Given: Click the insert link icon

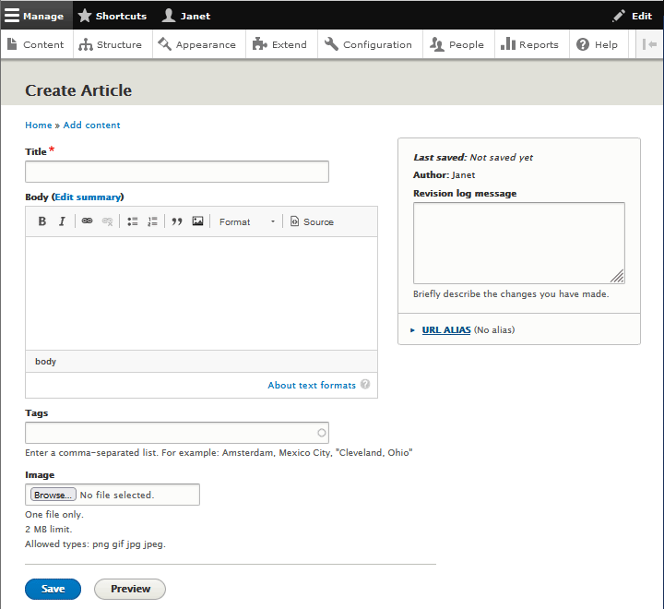Looking at the screenshot, I should pyautogui.click(x=87, y=221).
